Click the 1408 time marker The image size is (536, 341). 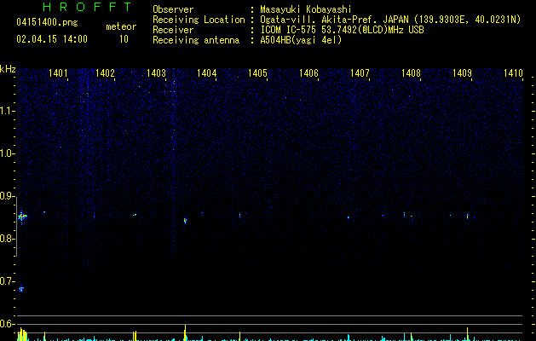click(411, 73)
